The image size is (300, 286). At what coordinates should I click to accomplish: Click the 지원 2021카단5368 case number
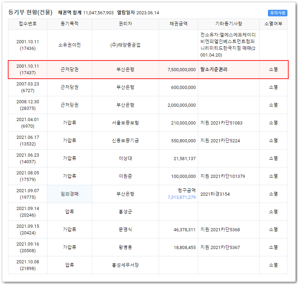220,229
